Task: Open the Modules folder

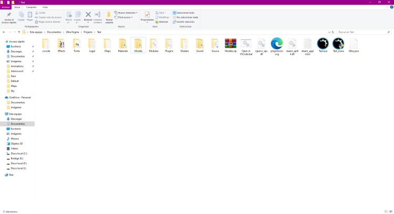Action: coord(153,46)
